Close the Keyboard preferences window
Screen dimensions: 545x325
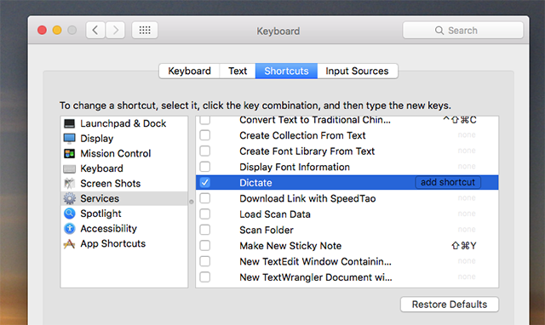42,31
